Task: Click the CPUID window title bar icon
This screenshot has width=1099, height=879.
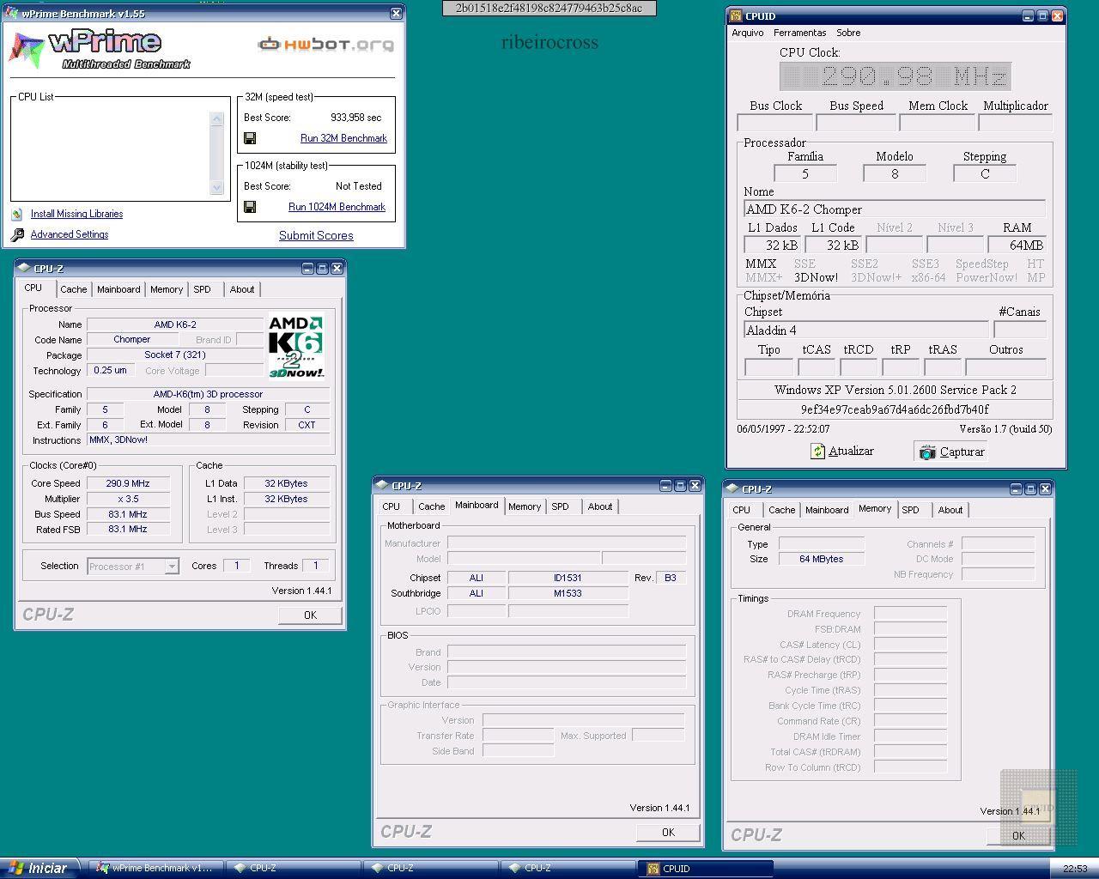Action: tap(737, 15)
